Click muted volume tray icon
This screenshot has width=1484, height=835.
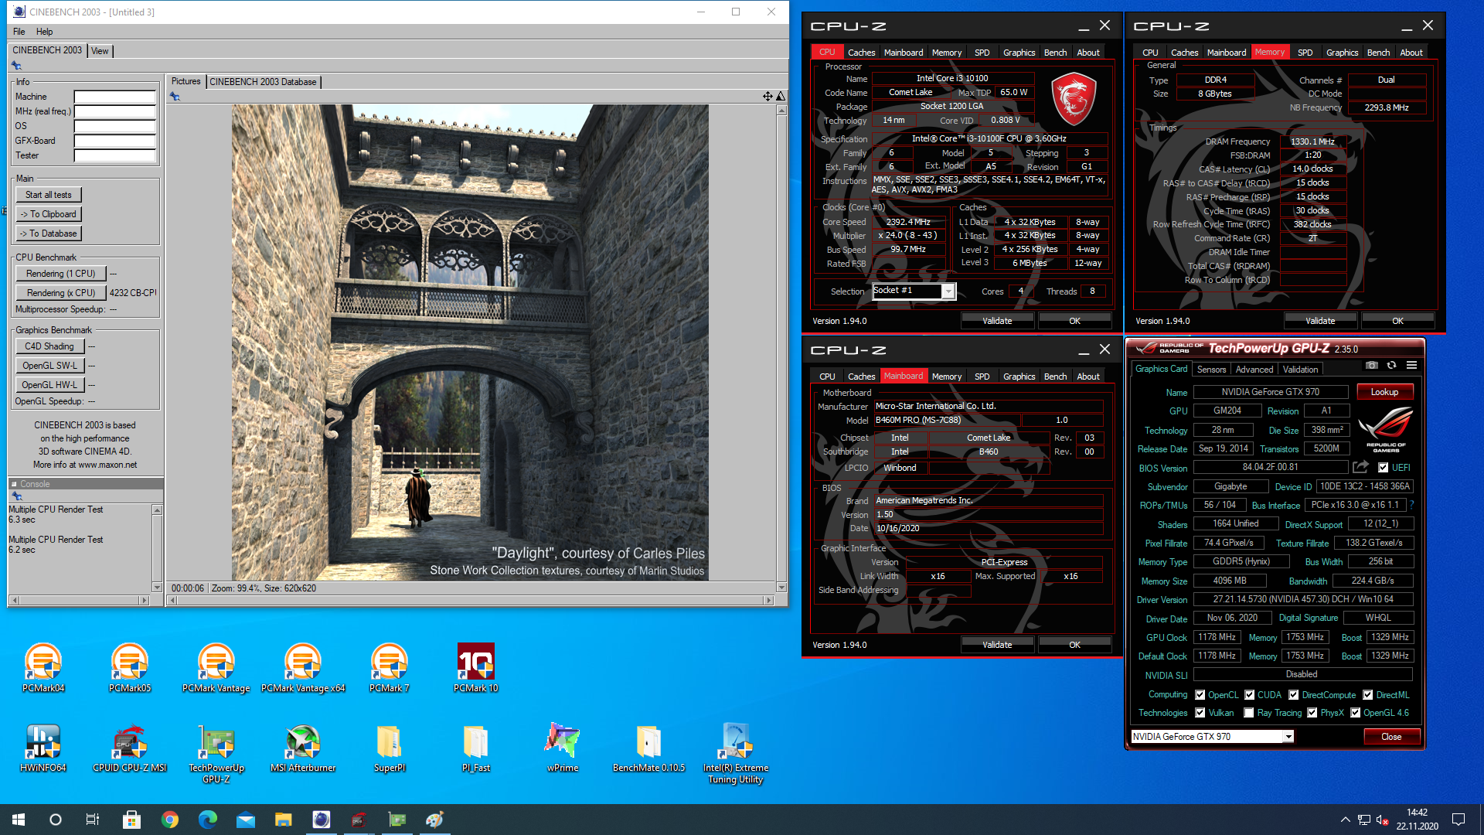[1384, 820]
